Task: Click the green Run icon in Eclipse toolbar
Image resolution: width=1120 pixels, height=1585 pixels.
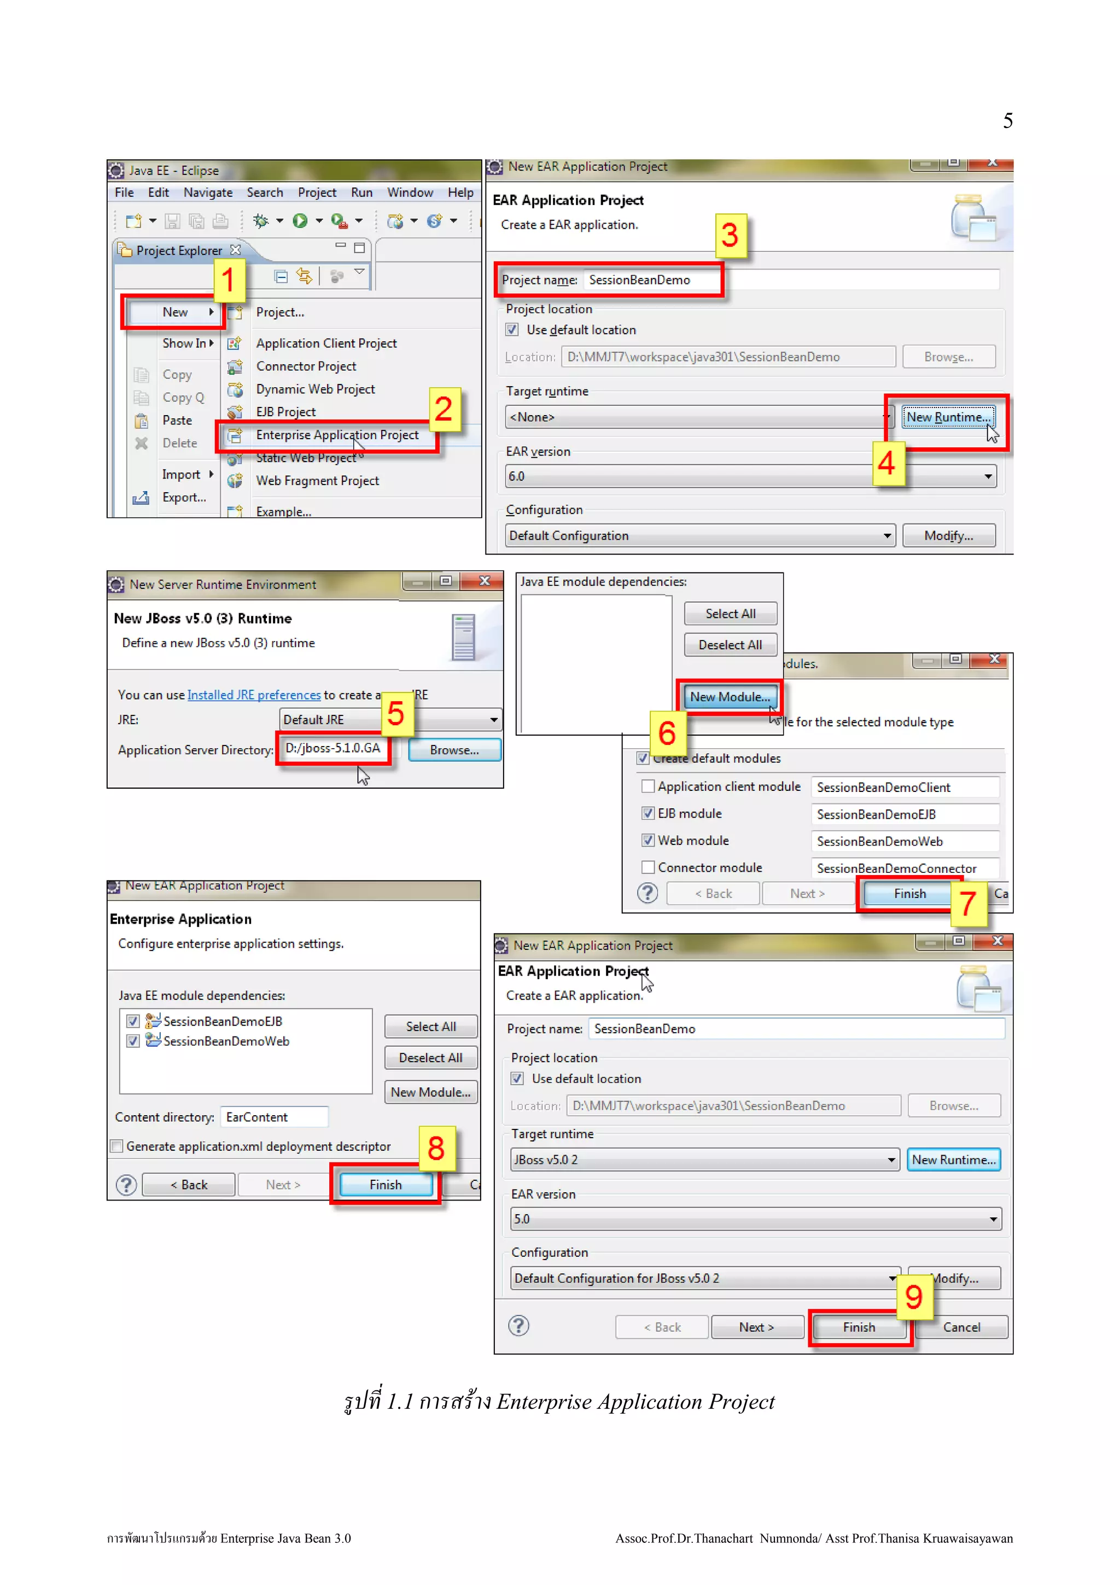Action: point(300,221)
